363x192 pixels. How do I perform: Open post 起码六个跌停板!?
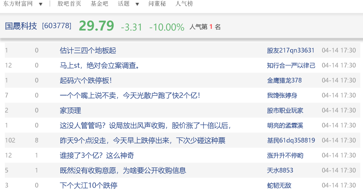(x=86, y=81)
